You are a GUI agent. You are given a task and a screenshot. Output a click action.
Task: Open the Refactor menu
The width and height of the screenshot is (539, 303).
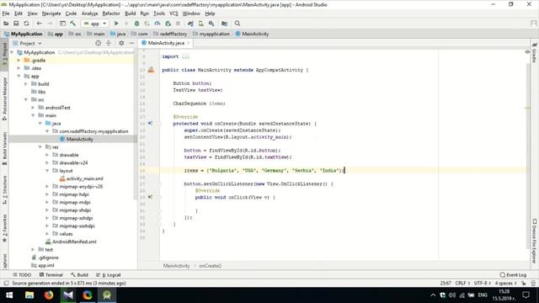point(111,13)
